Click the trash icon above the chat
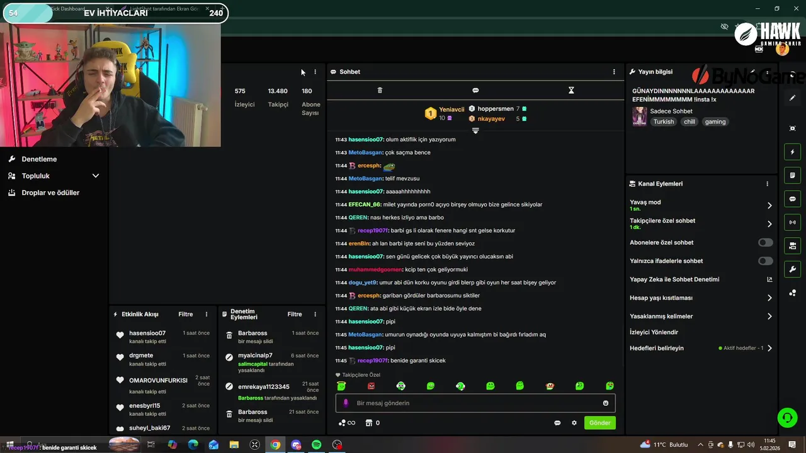This screenshot has height=453, width=806. tap(380, 90)
